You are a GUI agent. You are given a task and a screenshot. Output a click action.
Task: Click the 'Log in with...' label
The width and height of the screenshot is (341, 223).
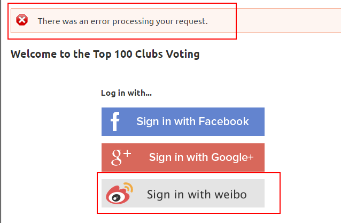coord(126,93)
